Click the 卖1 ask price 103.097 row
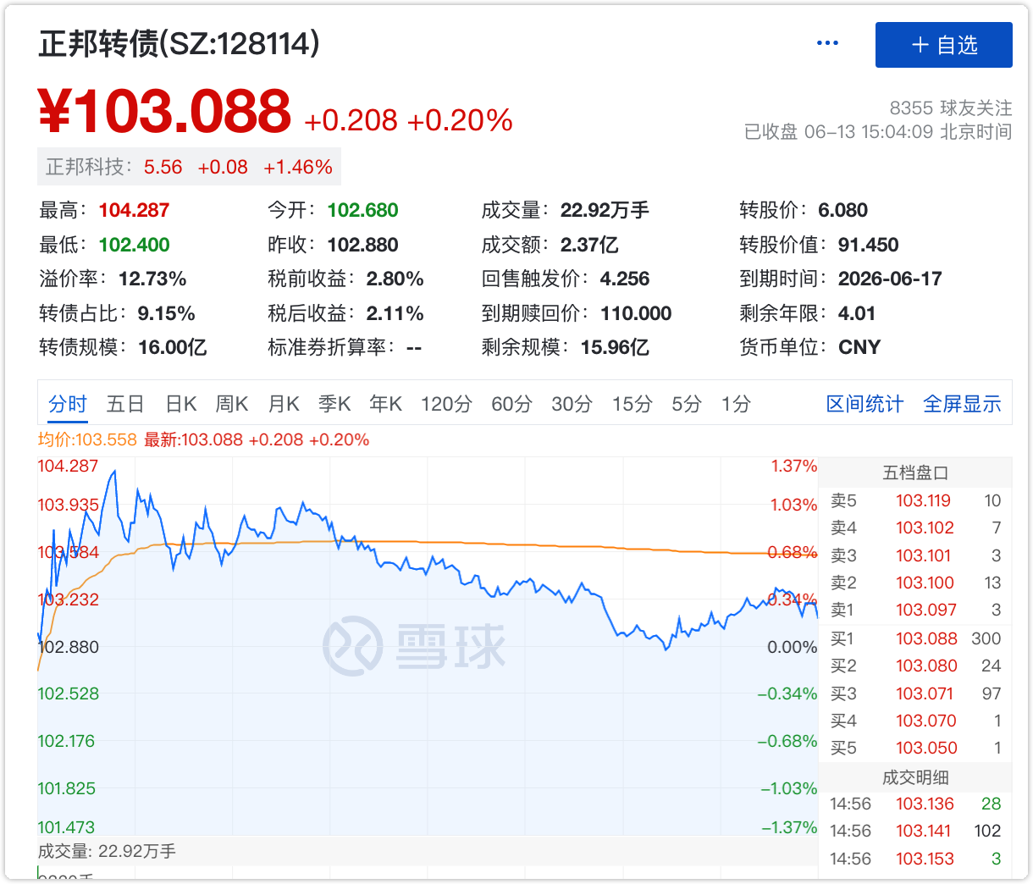The height and width of the screenshot is (884, 1033). tap(915, 610)
